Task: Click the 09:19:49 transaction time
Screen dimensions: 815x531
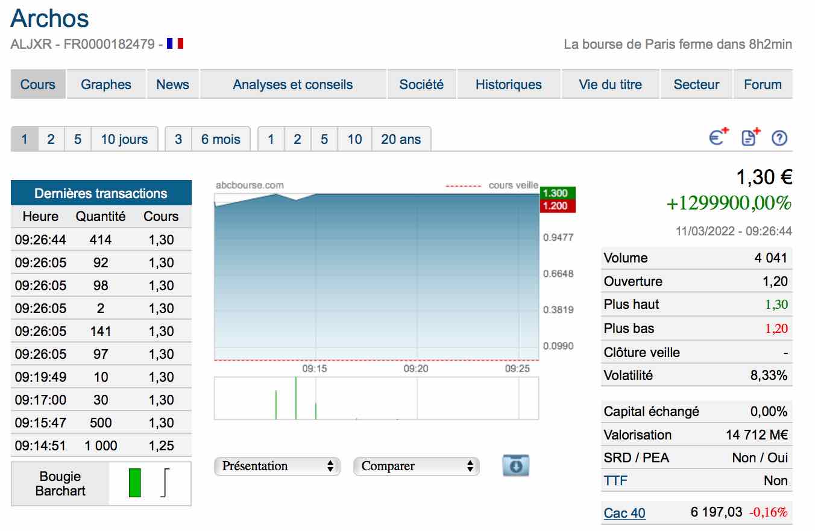Action: coord(40,377)
